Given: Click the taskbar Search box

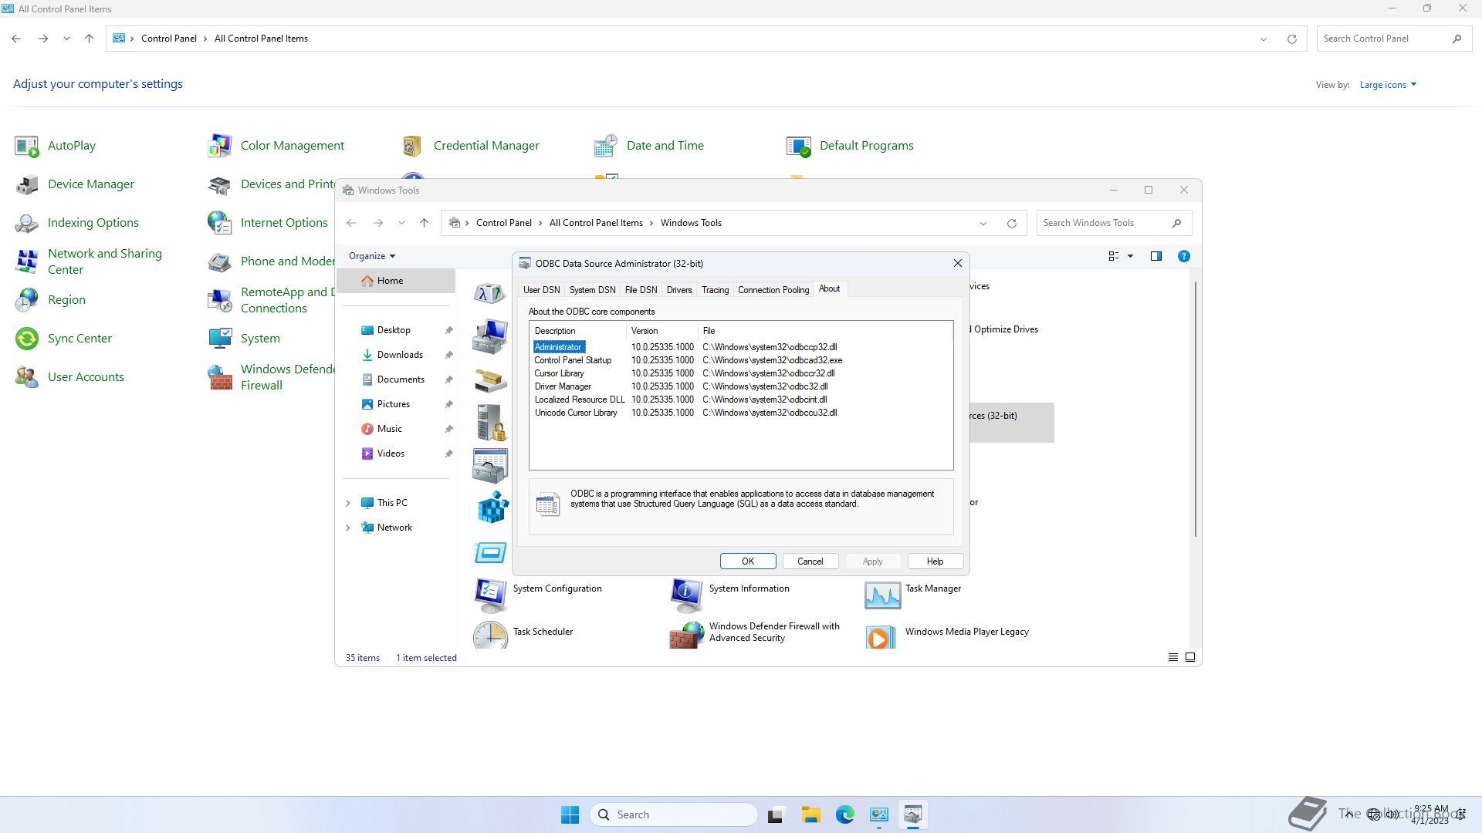Looking at the screenshot, I should tap(674, 814).
